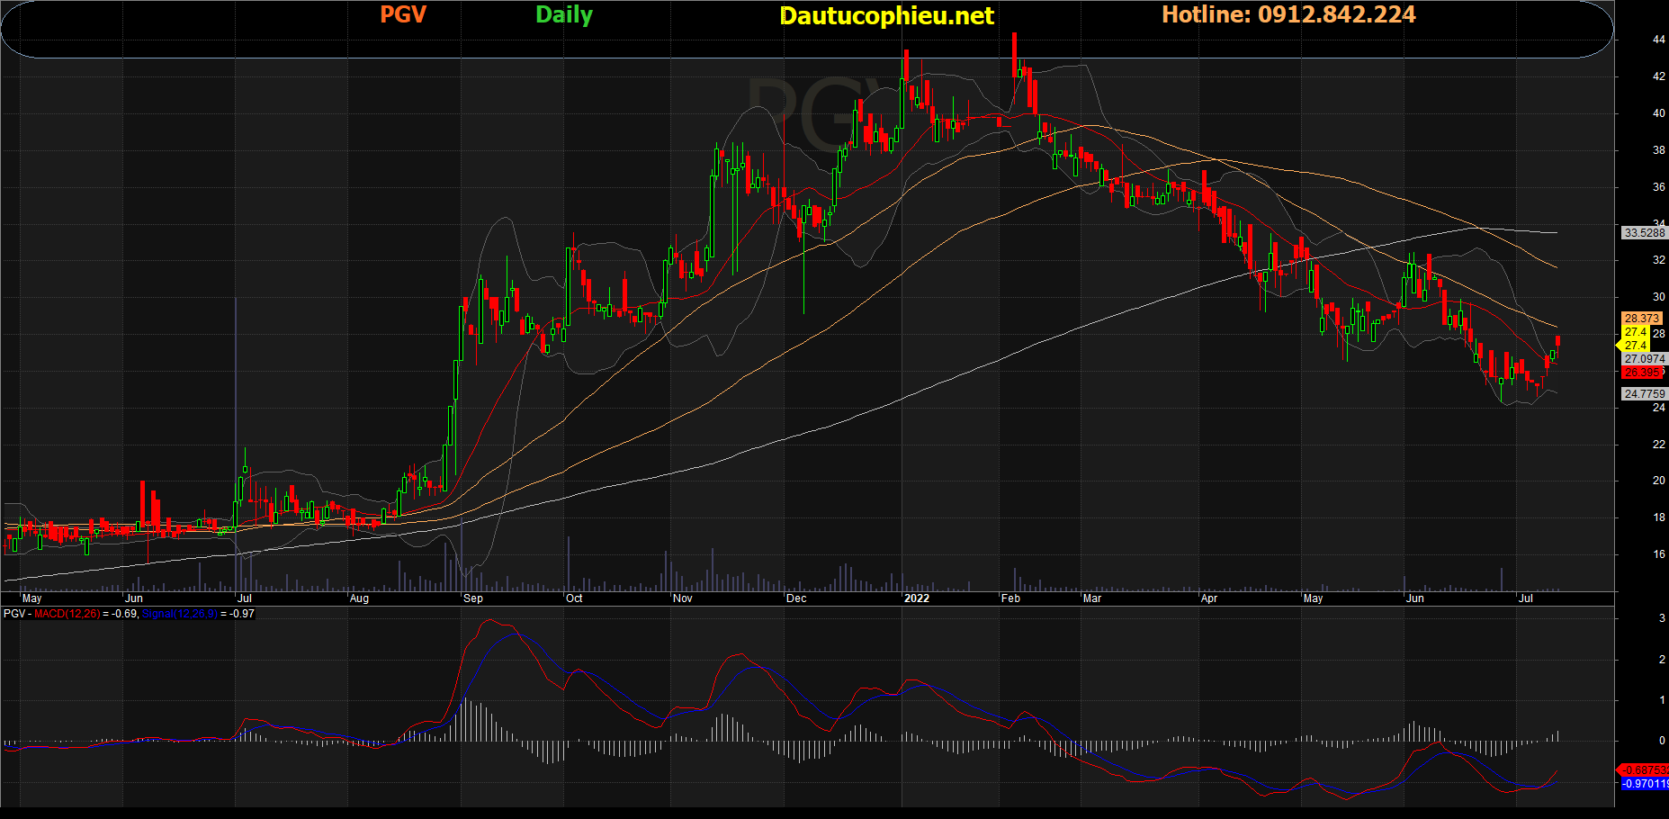
Task: Click the gray 24.7759 lower band tag
Action: [x=1644, y=394]
